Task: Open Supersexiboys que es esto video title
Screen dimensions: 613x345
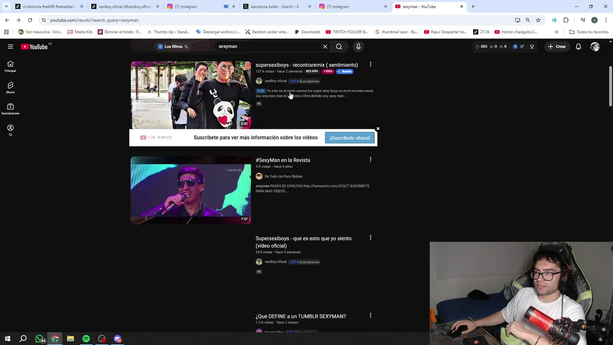Action: [x=303, y=242]
